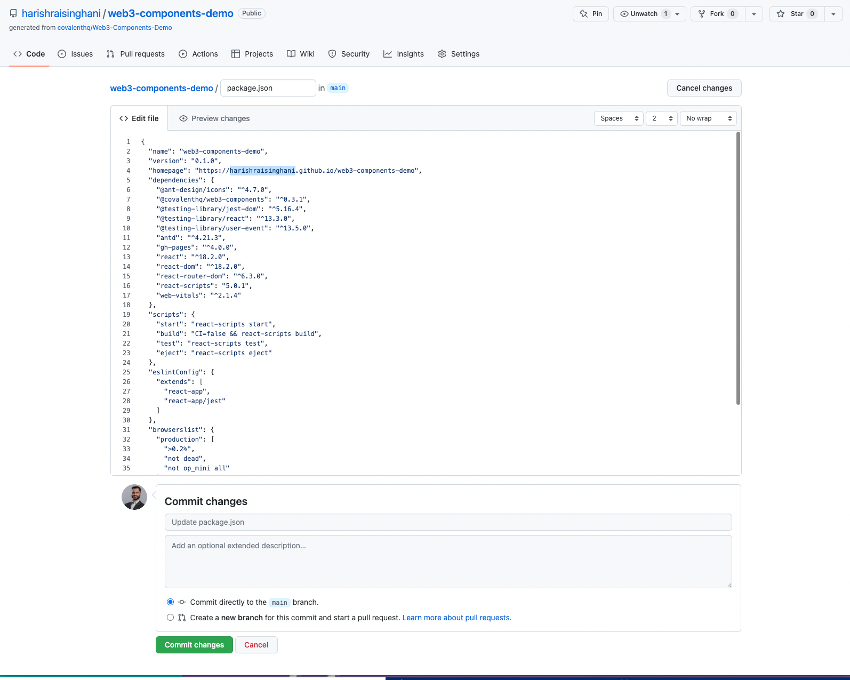Click editor line 2 "name" entry

pos(209,151)
